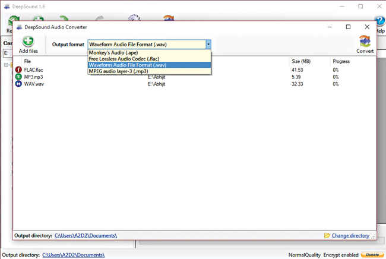Select the FLAC.flac file row
The height and width of the screenshot is (259, 386).
click(194, 70)
